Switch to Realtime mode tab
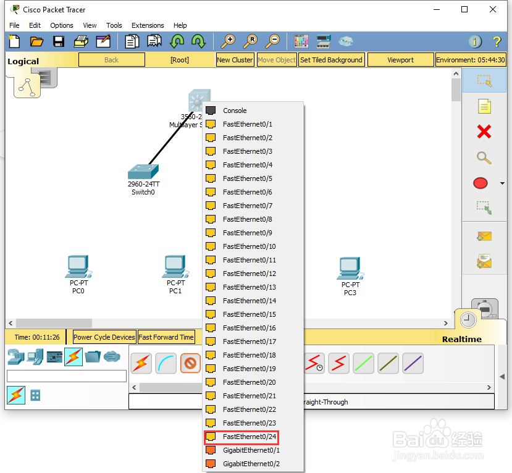Image resolution: width=512 pixels, height=473 pixels. pyautogui.click(x=461, y=339)
